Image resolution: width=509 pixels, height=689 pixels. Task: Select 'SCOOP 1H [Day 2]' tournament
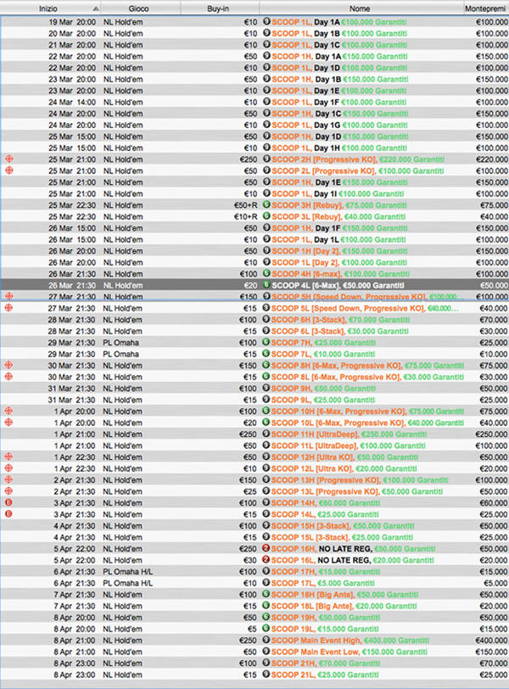(x=340, y=251)
